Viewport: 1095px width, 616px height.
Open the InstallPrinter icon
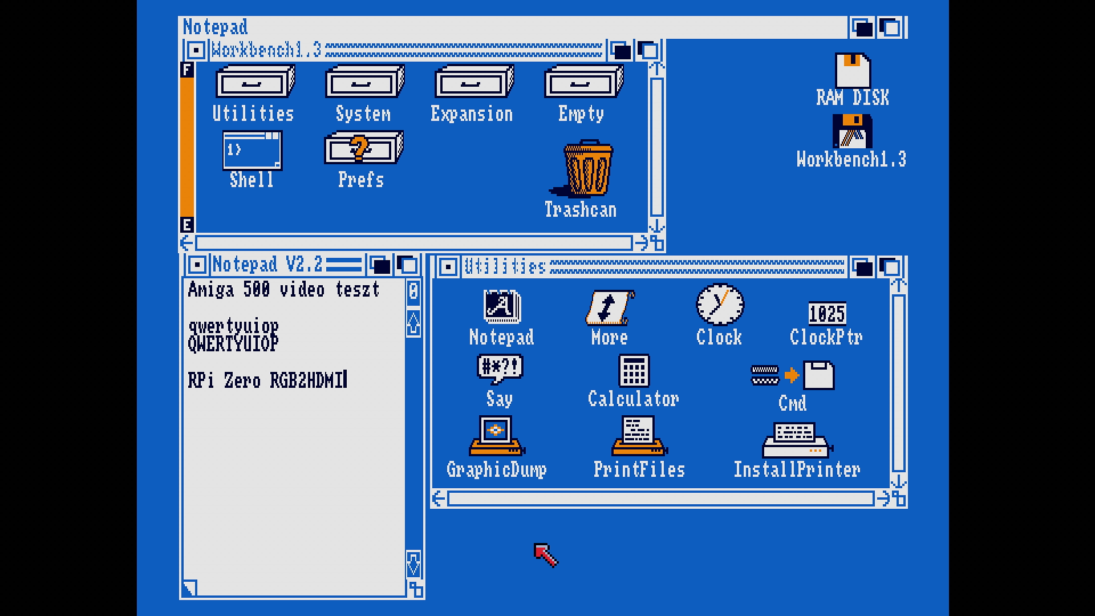coord(797,440)
